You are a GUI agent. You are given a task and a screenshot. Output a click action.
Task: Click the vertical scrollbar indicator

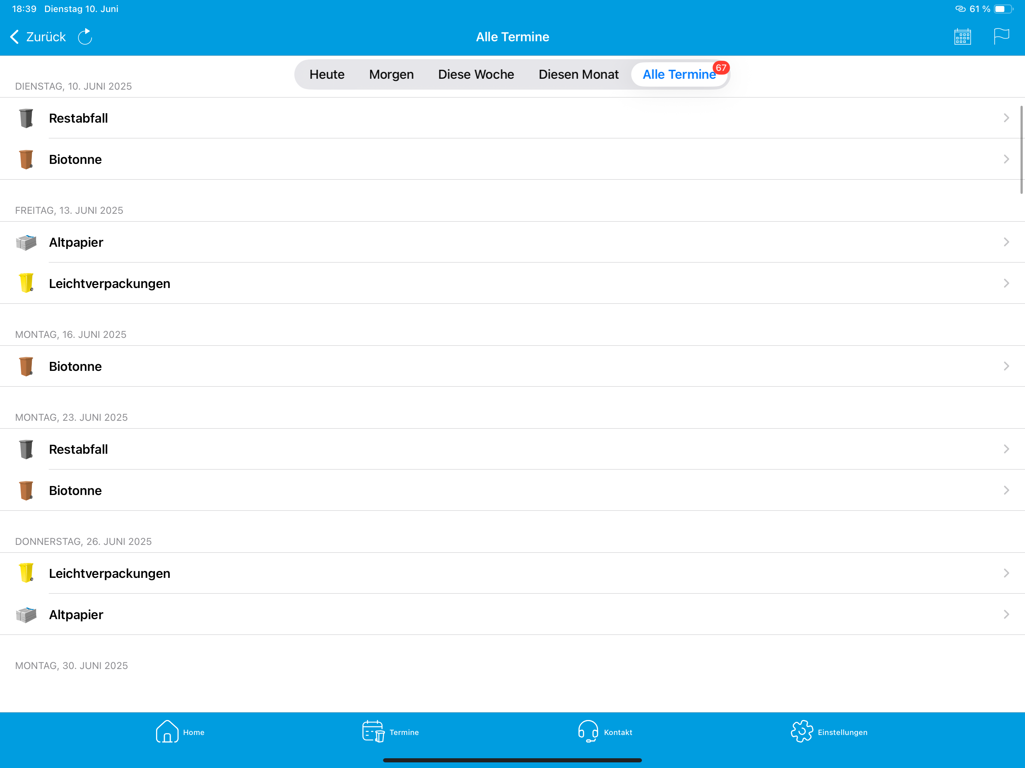[1021, 150]
